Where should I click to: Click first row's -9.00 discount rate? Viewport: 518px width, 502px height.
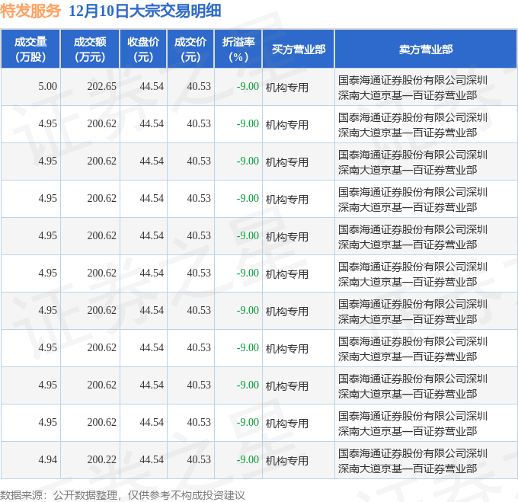[x=248, y=87]
